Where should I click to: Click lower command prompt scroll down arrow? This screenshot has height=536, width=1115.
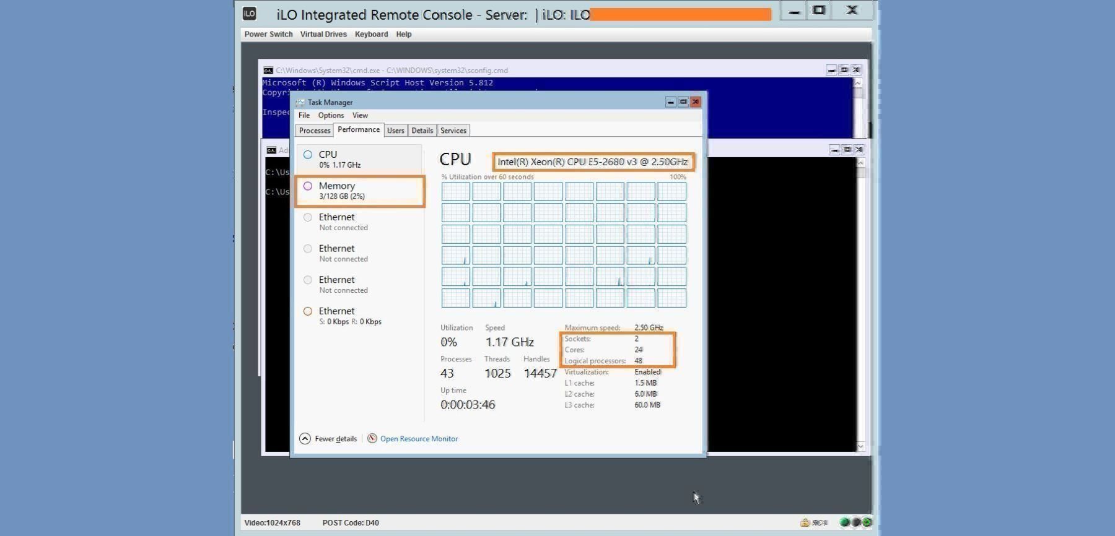[x=860, y=446]
